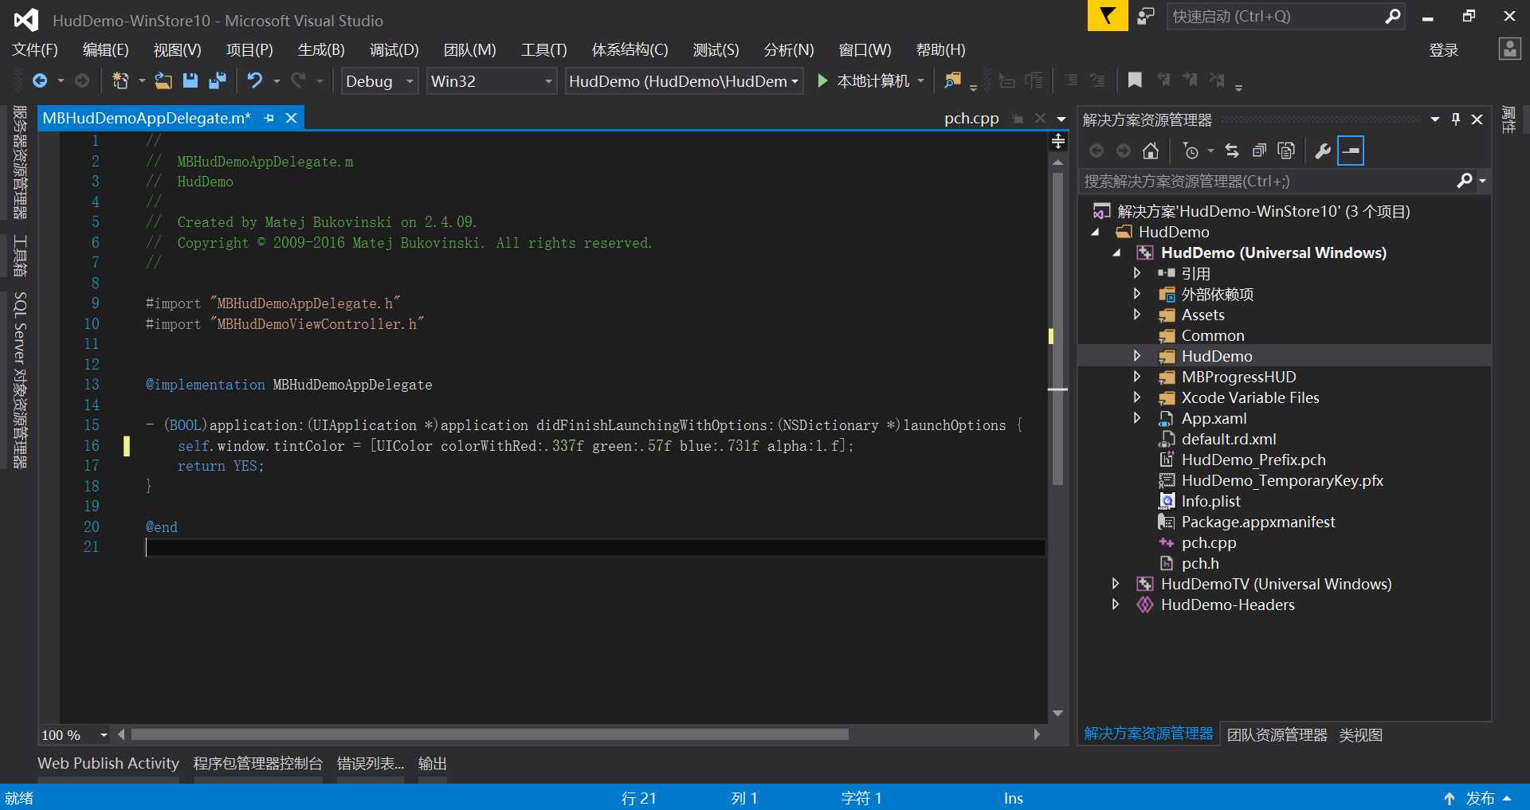Click the Home icon in Solution Explorer
The height and width of the screenshot is (810, 1530).
[x=1150, y=151]
